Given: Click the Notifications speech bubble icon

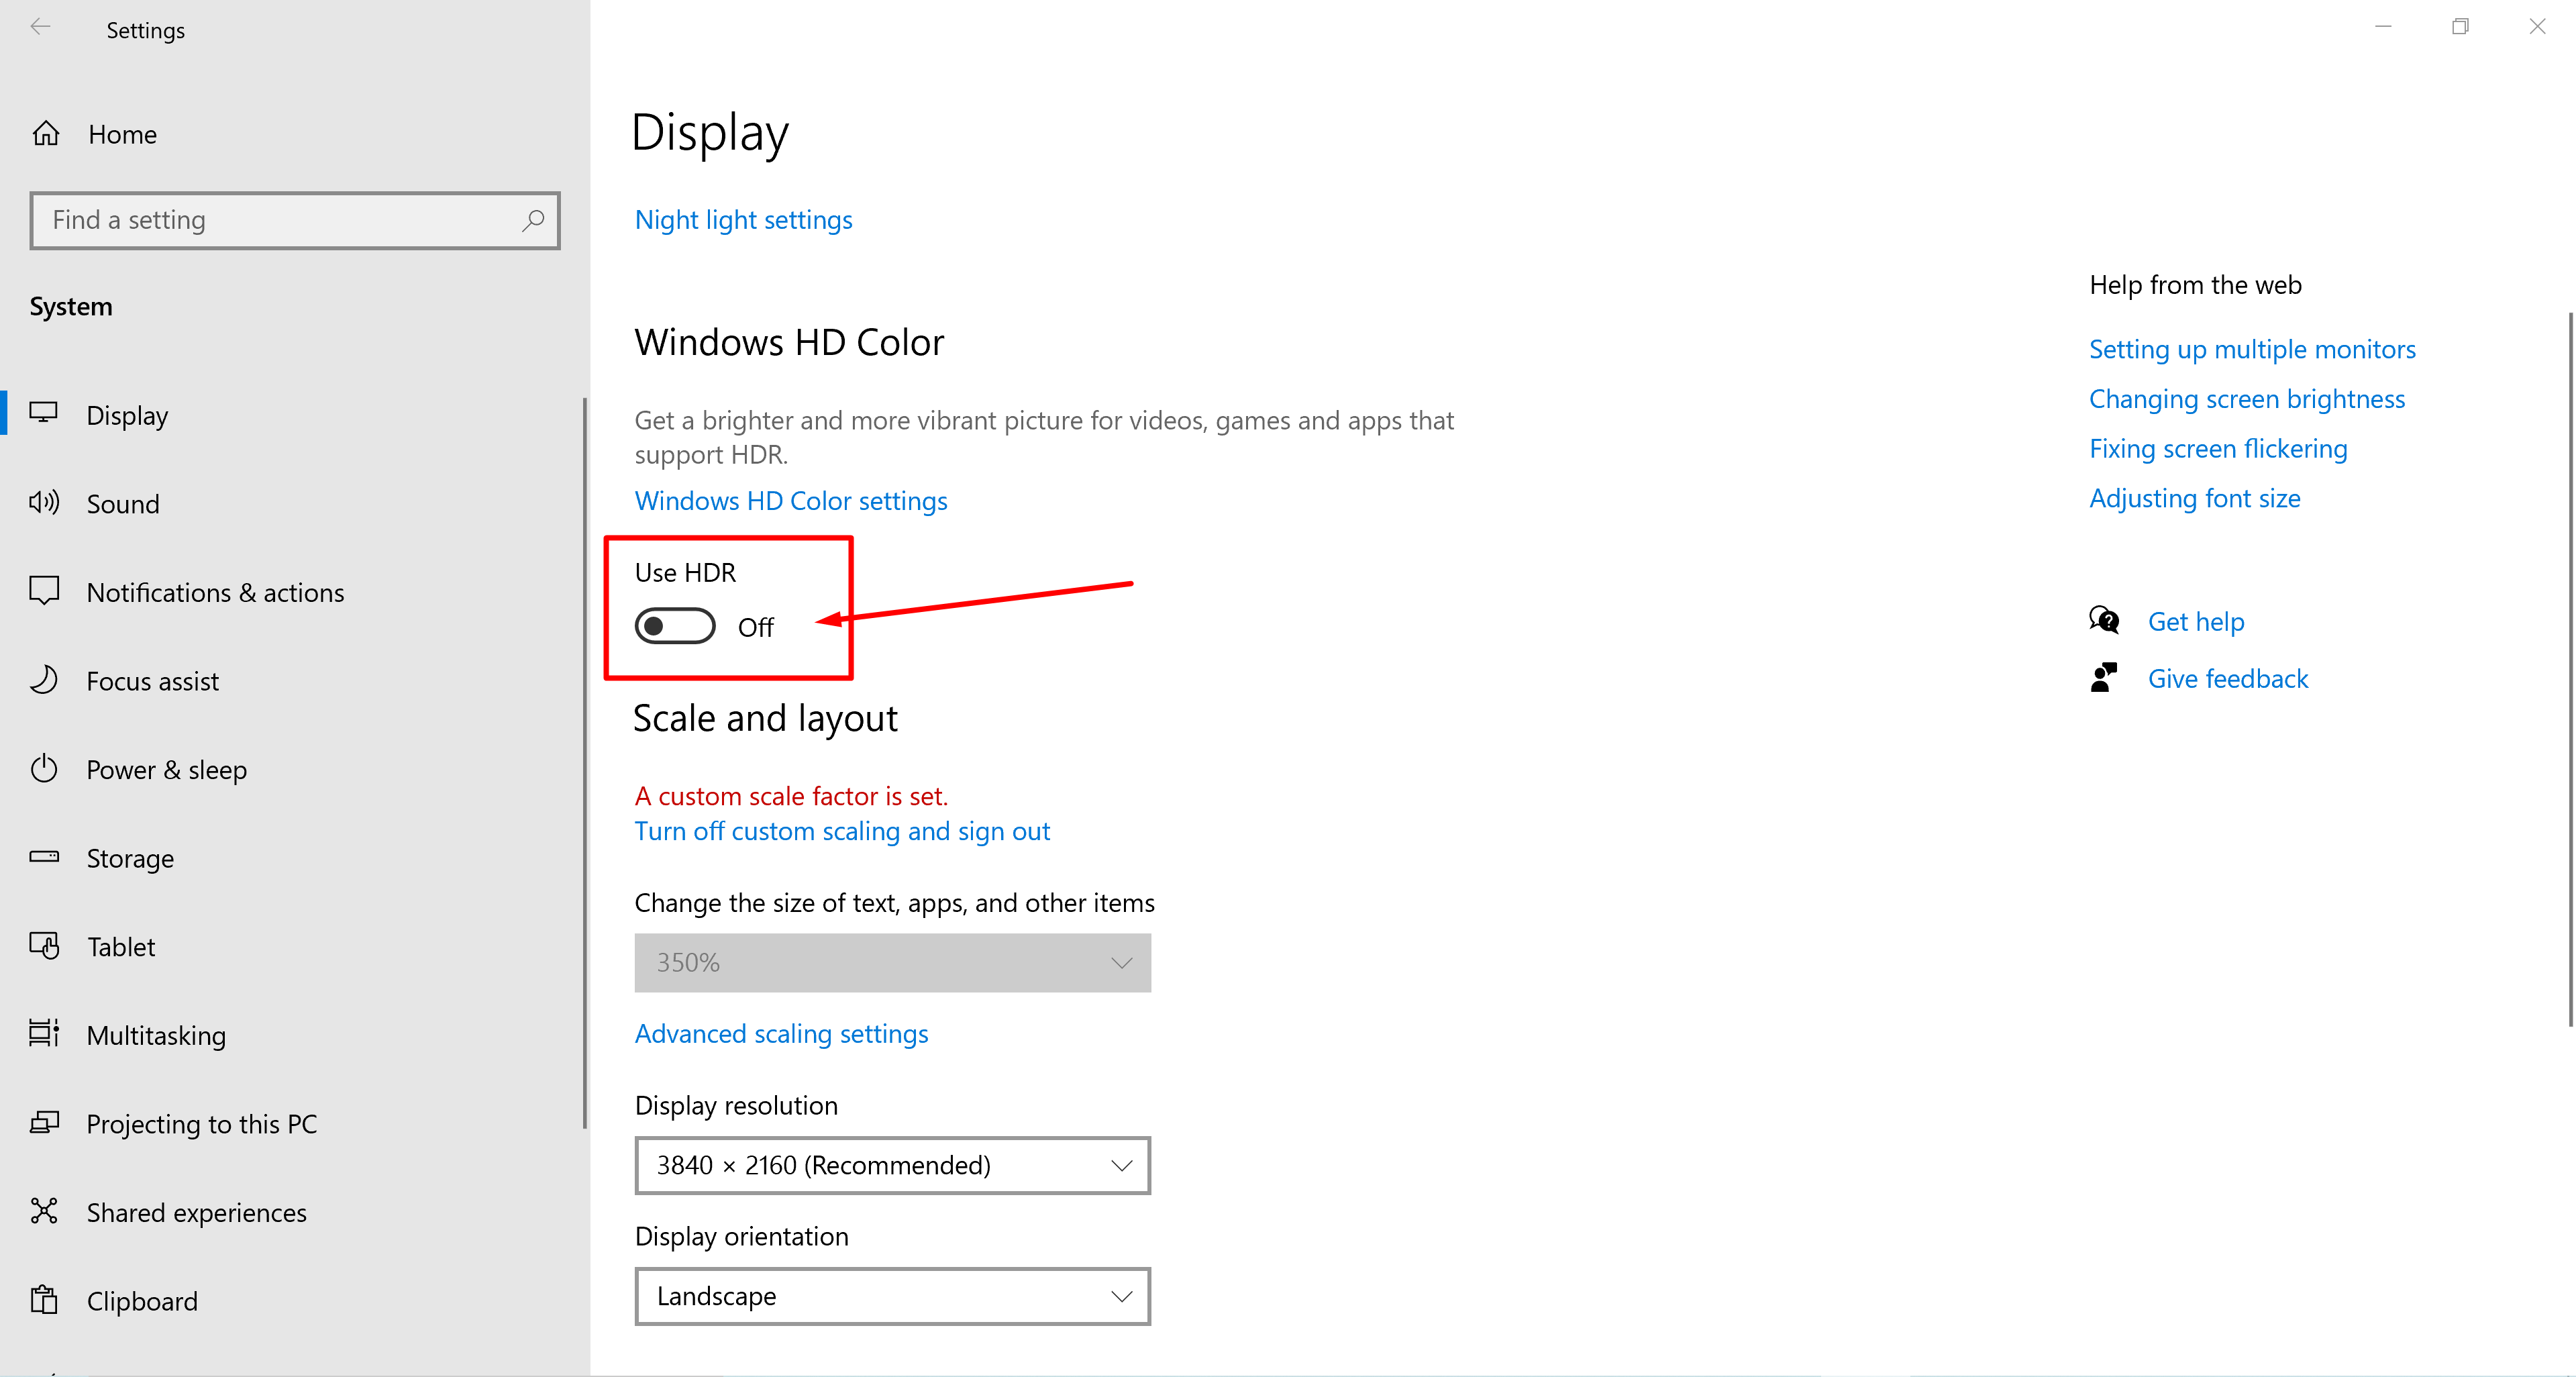Looking at the screenshot, I should (44, 591).
